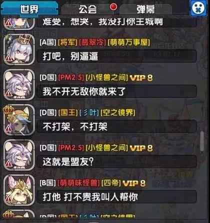
Task: Switch to the 世界 chat tab
Action: tap(29, 9)
